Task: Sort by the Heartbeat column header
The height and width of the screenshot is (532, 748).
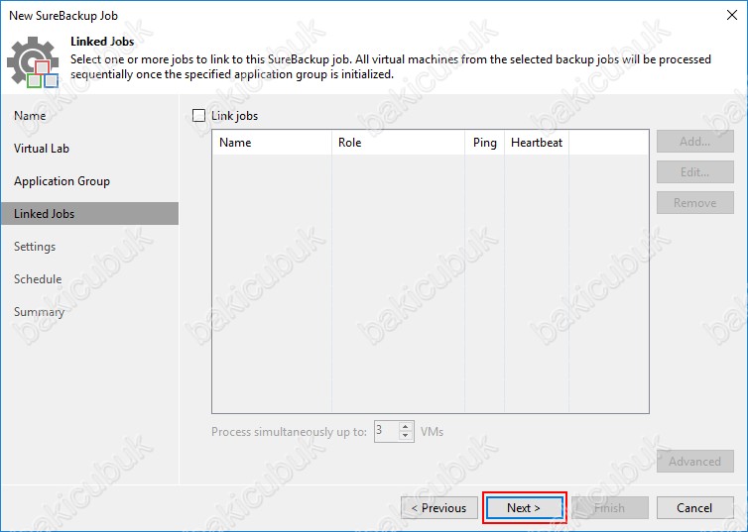Action: [537, 143]
